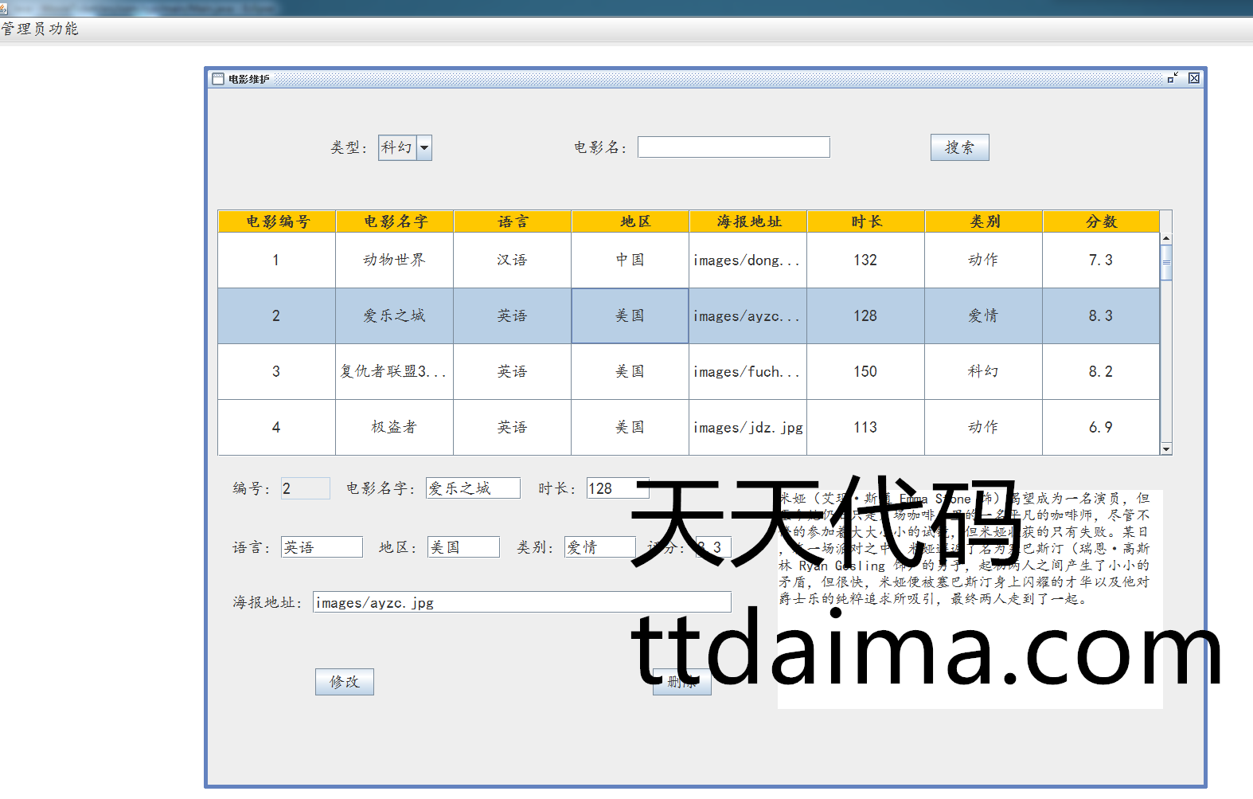
Task: Maximize the 电影维护 internal window
Action: (x=1172, y=78)
